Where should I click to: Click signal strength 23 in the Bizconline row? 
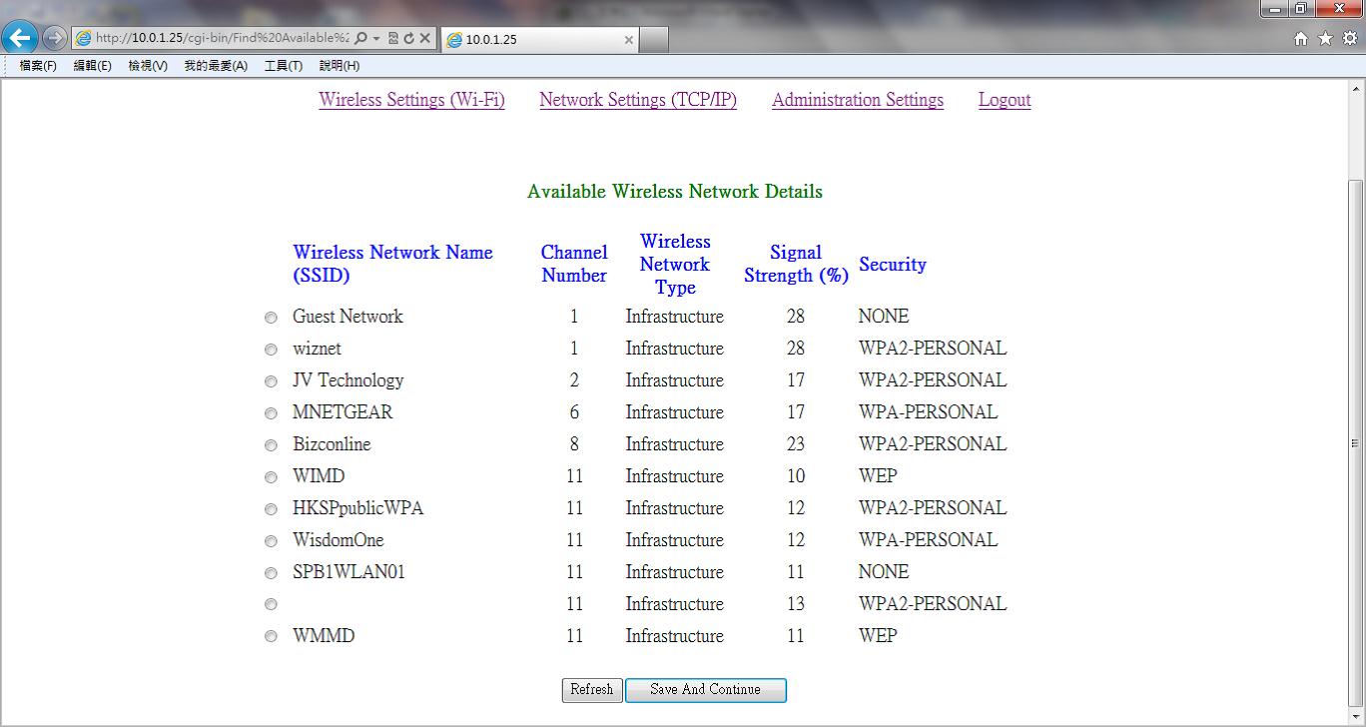coord(795,444)
